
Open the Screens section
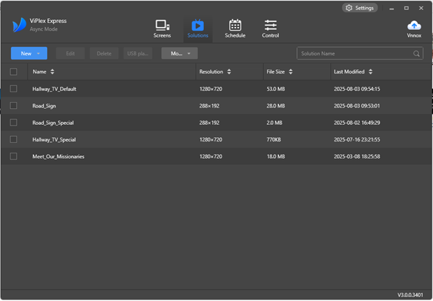click(x=162, y=28)
